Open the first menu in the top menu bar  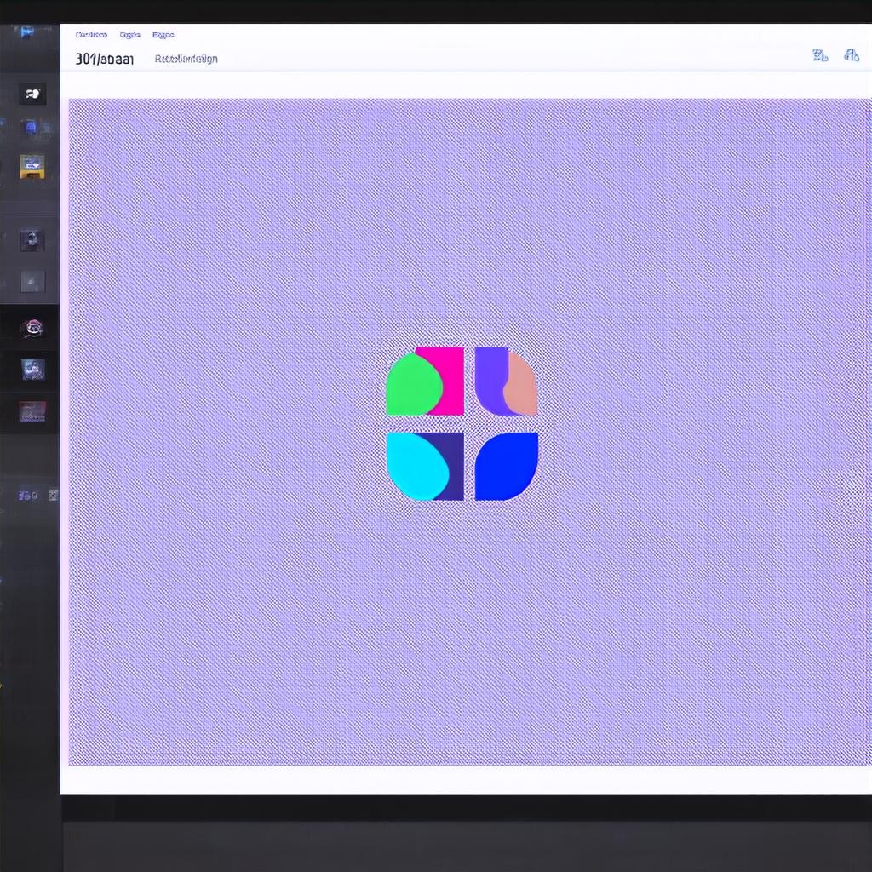click(x=91, y=35)
